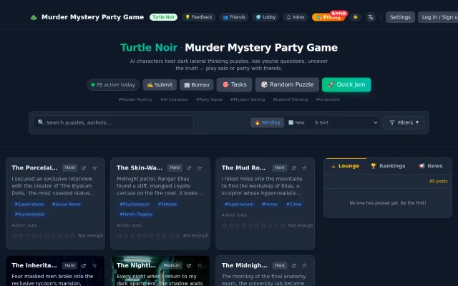Open the Pricing page
458x286 pixels.
click(328, 17)
